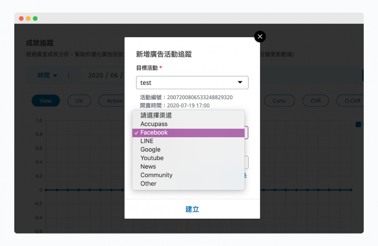Image resolution: width=378 pixels, height=246 pixels.
Task: Pick Other in the channel dropdown
Action: (x=189, y=183)
